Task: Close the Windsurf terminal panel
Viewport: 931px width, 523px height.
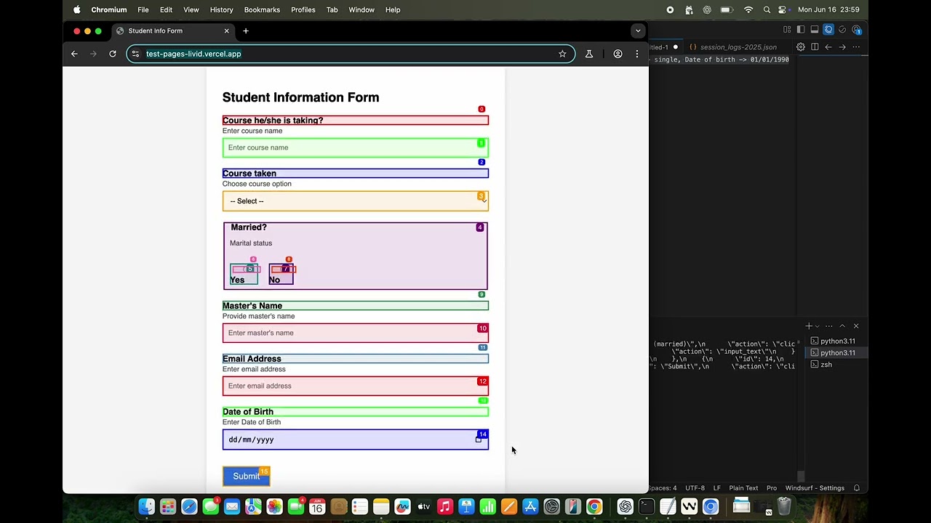Action: tap(856, 326)
